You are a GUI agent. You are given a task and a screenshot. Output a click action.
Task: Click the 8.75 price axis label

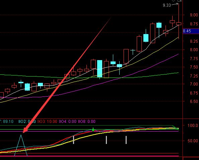point(194,24)
